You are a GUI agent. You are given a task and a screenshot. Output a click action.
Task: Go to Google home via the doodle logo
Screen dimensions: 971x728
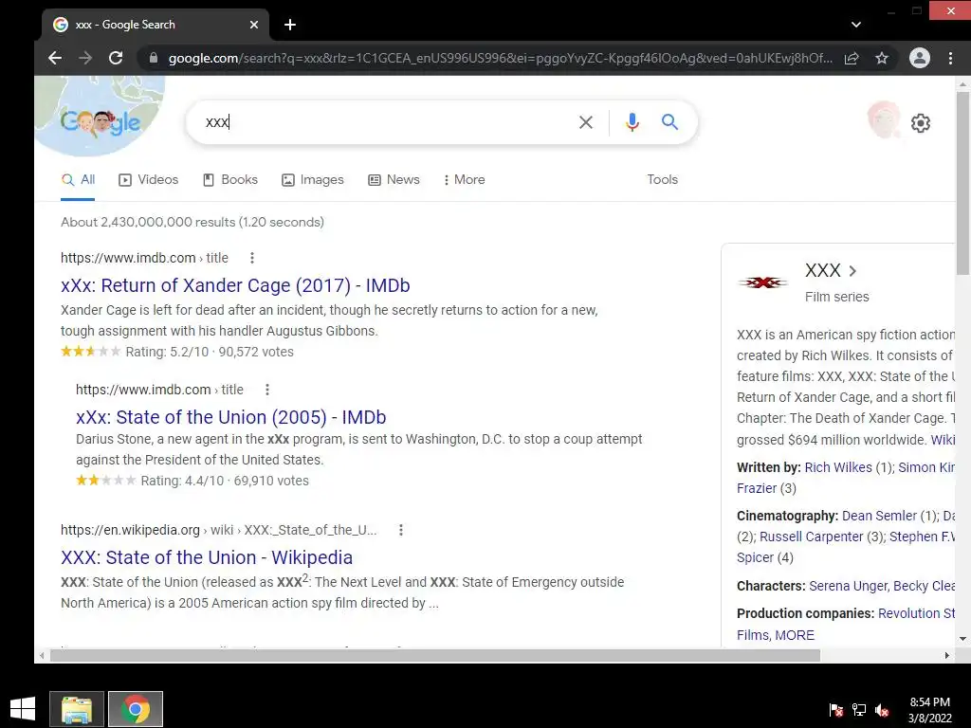[x=101, y=122]
